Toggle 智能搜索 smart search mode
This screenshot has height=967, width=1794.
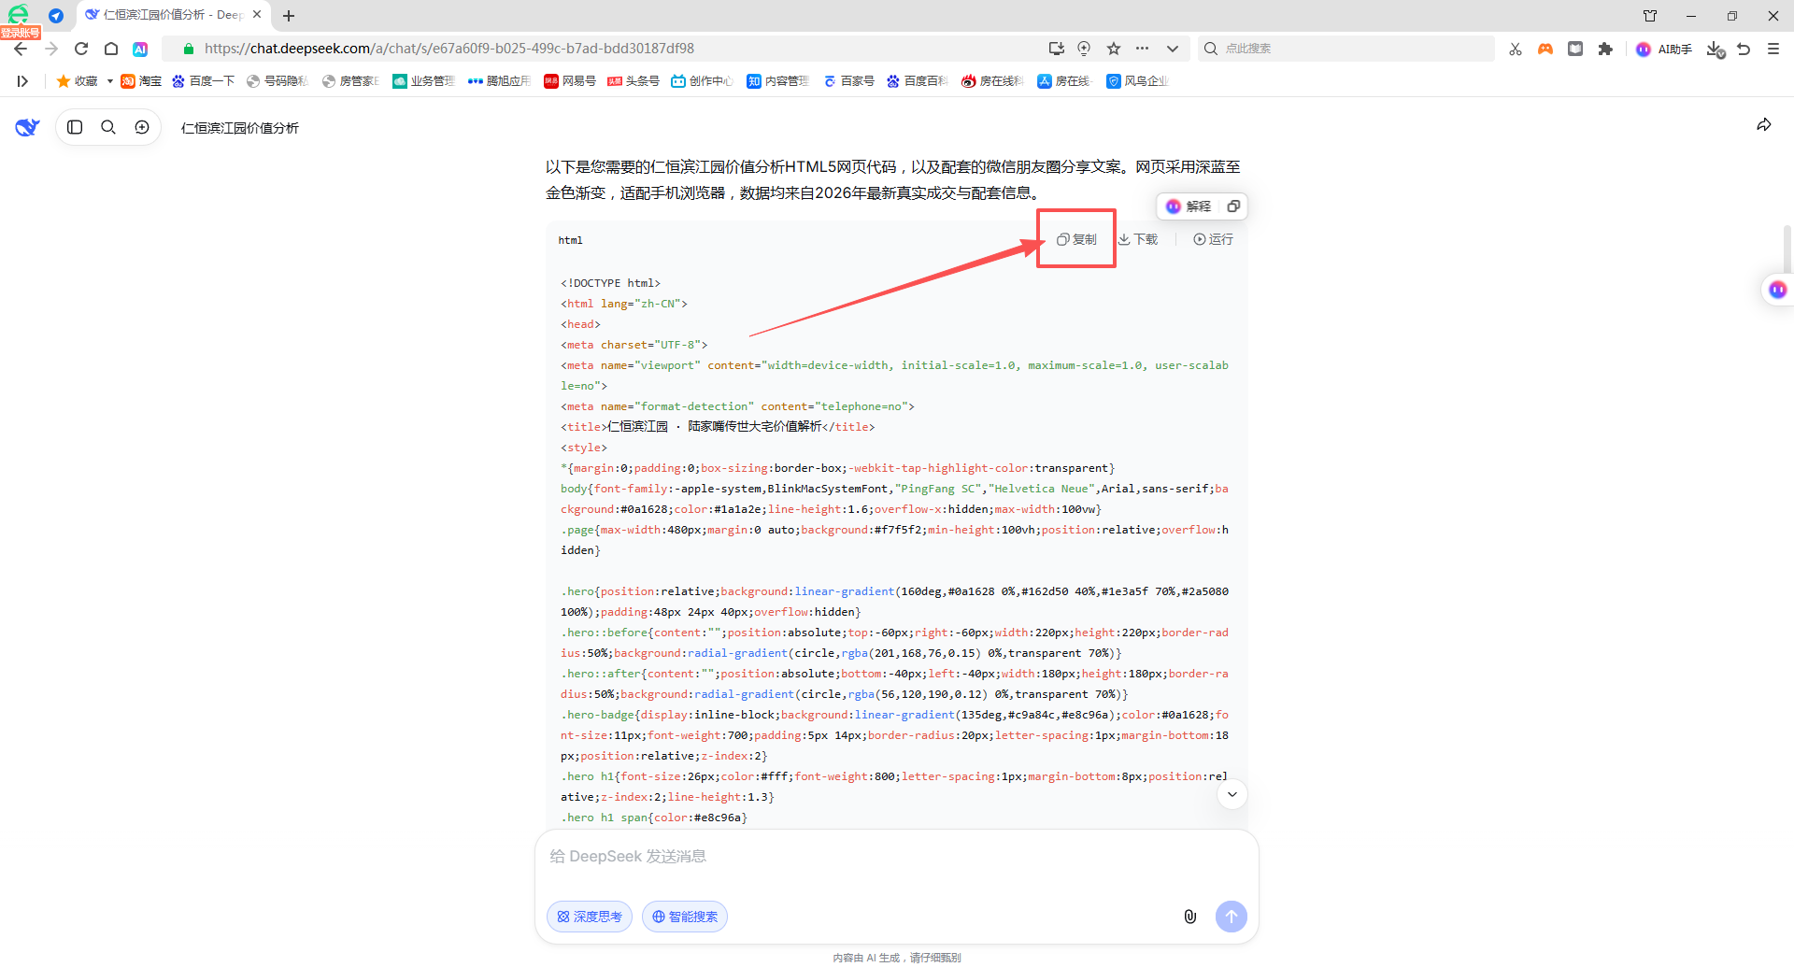tap(685, 917)
